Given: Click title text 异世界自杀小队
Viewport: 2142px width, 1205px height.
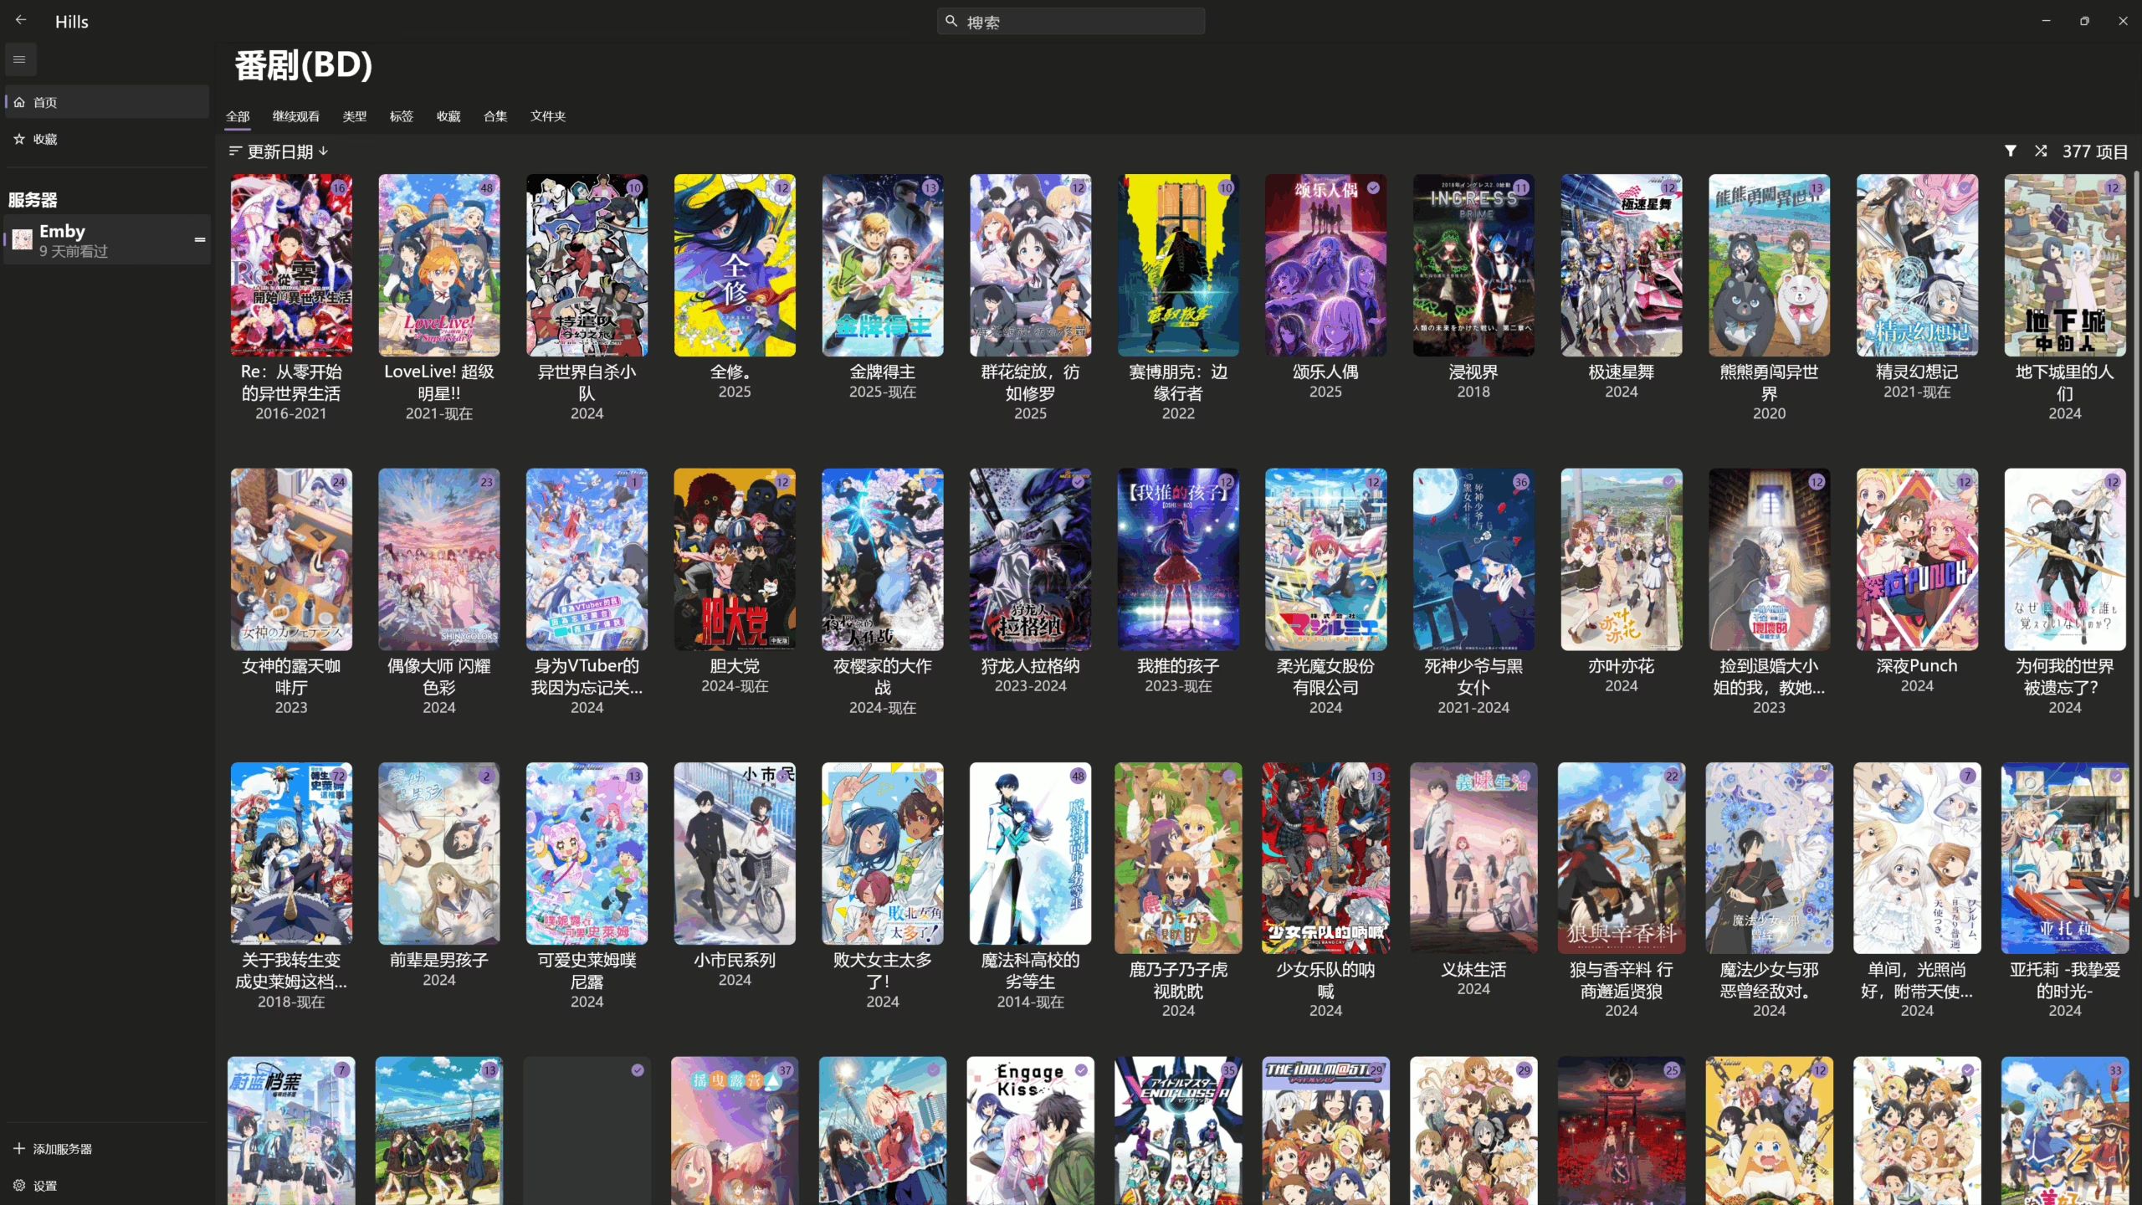Looking at the screenshot, I should tap(587, 382).
